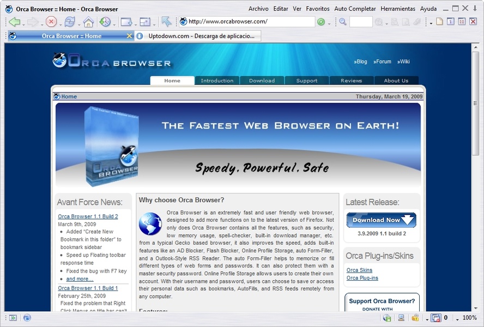Click the search text box in toolbar
Viewport: 484px width, 327px height.
[361, 22]
